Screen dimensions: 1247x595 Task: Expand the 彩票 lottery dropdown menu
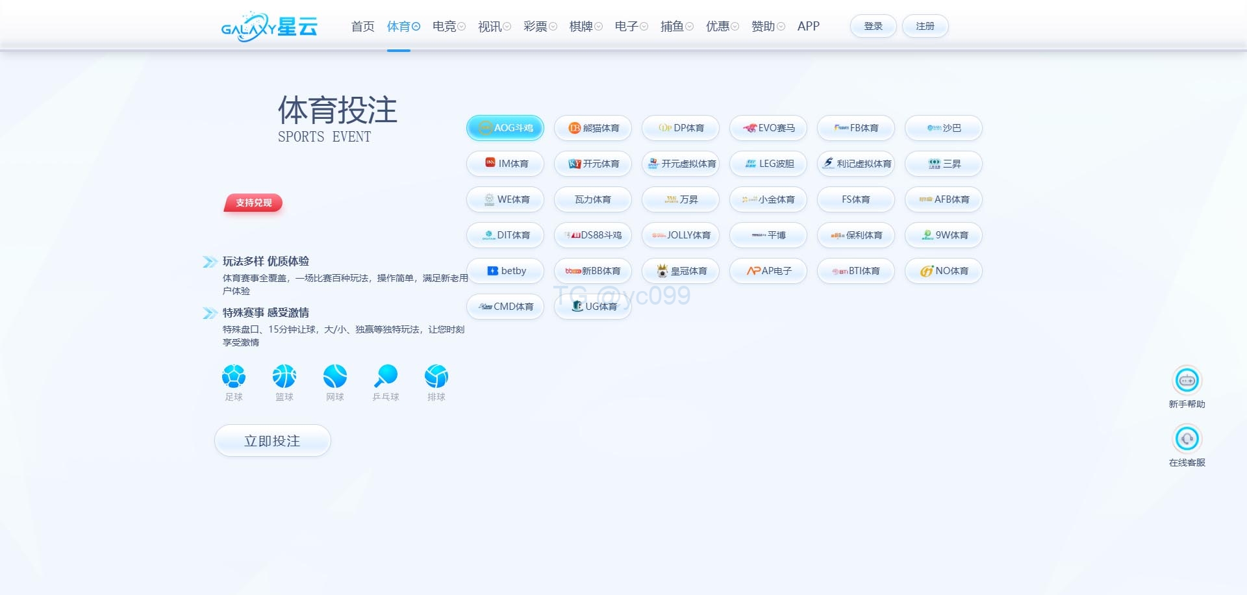pyautogui.click(x=540, y=27)
